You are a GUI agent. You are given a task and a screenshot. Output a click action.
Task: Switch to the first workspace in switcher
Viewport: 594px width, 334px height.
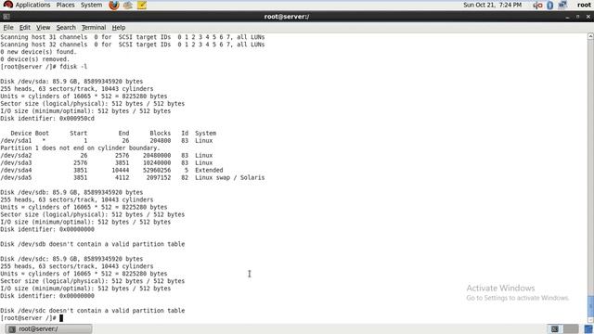coord(555,328)
